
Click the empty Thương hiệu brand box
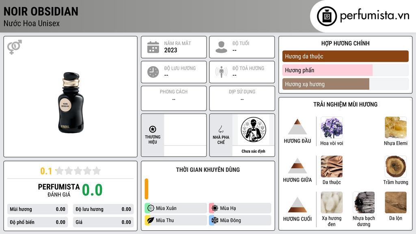click(x=185, y=135)
